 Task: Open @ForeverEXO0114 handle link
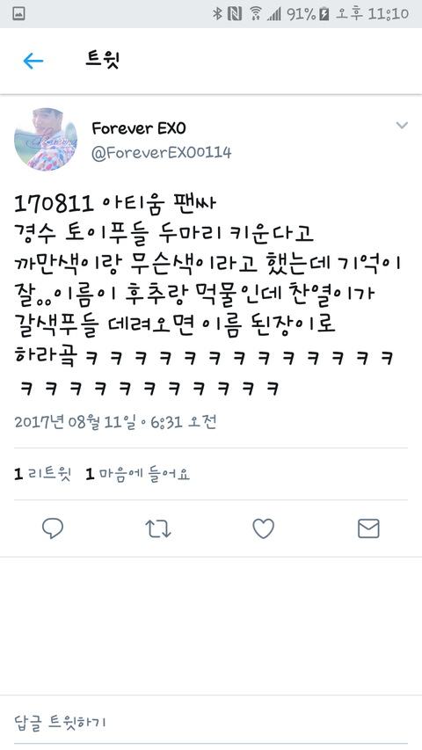pyautogui.click(x=161, y=153)
